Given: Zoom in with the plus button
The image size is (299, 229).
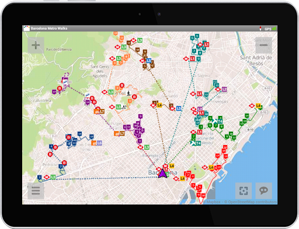Looking at the screenshot, I should 36,45.
